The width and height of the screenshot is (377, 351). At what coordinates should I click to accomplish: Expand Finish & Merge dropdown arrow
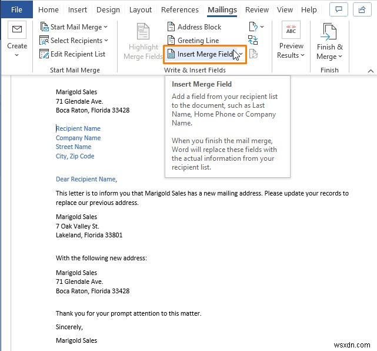340,57
